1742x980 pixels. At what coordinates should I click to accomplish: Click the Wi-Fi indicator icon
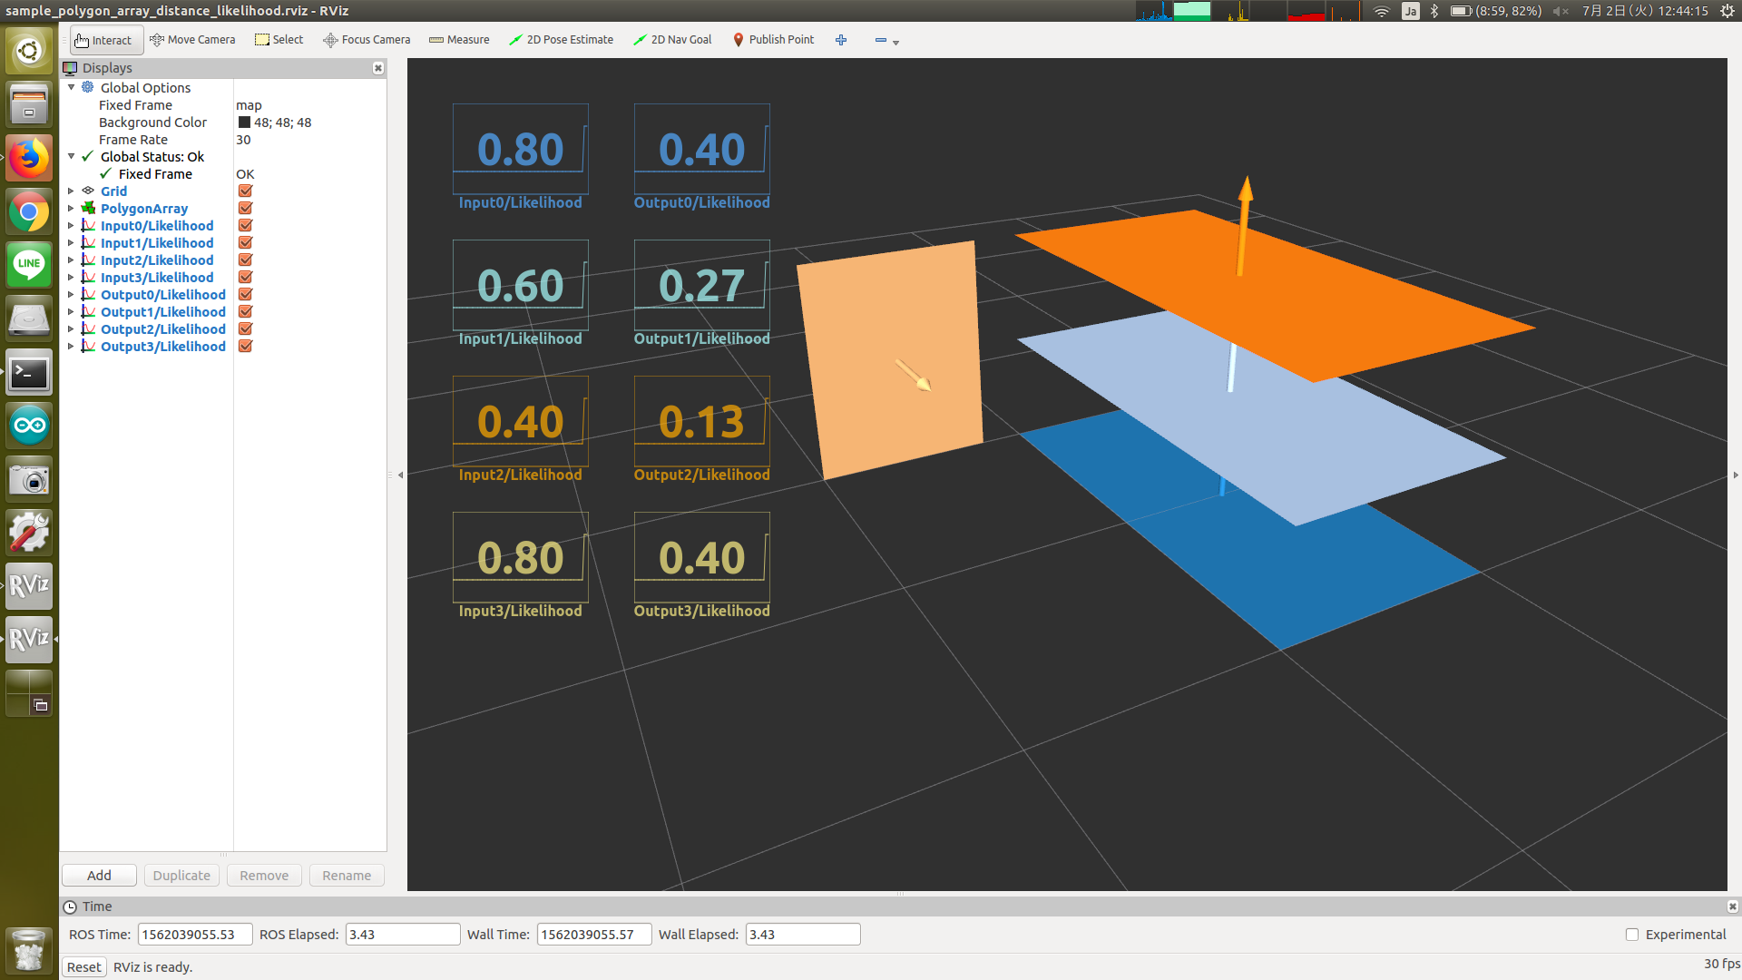pyautogui.click(x=1381, y=11)
